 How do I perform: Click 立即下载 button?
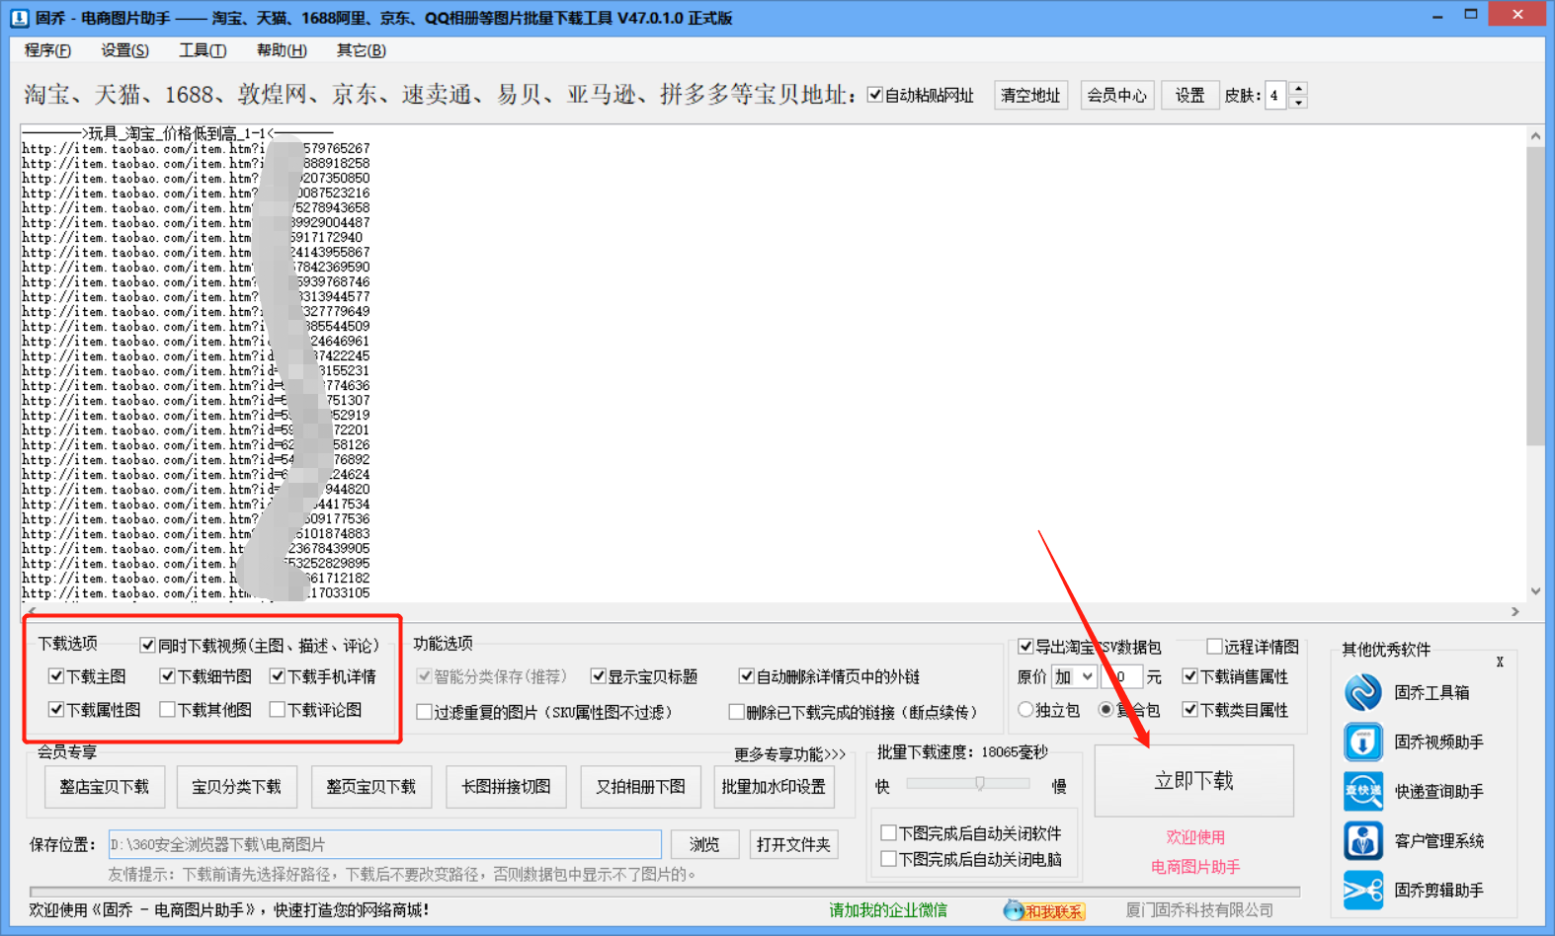pyautogui.click(x=1193, y=781)
